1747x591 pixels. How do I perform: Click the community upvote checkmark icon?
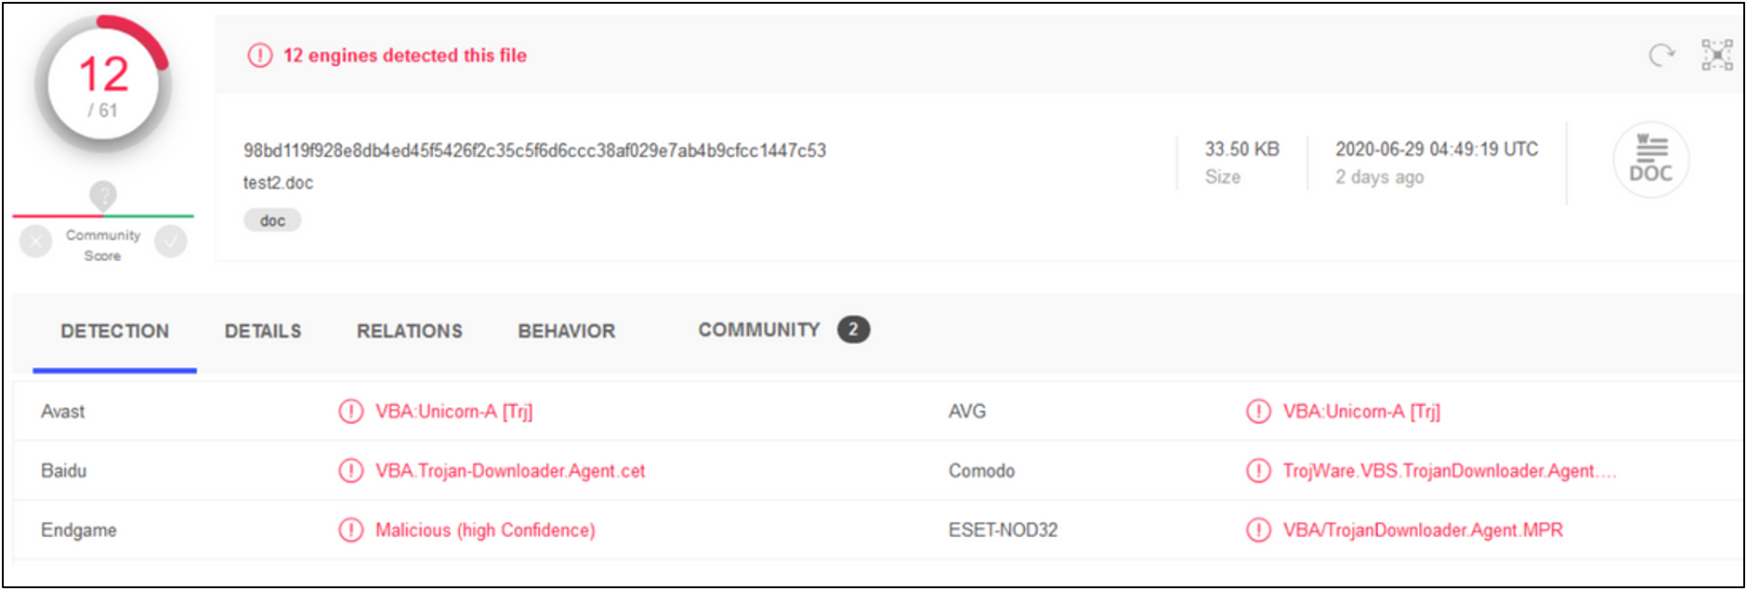(170, 243)
